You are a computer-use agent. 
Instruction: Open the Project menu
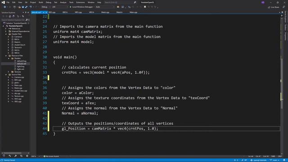tap(33, 2)
